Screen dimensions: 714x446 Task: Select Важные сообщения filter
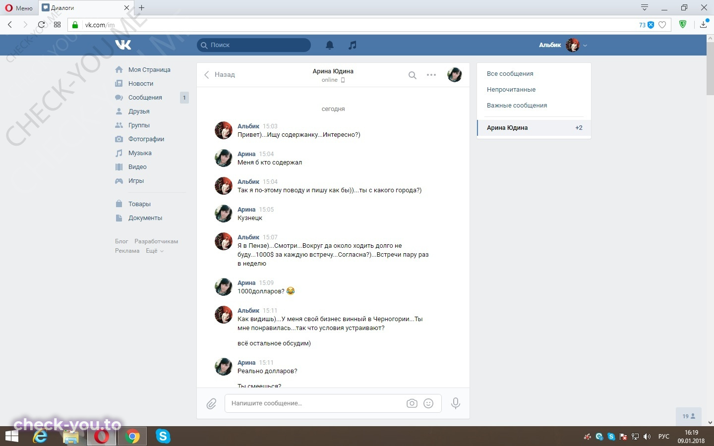(x=517, y=106)
